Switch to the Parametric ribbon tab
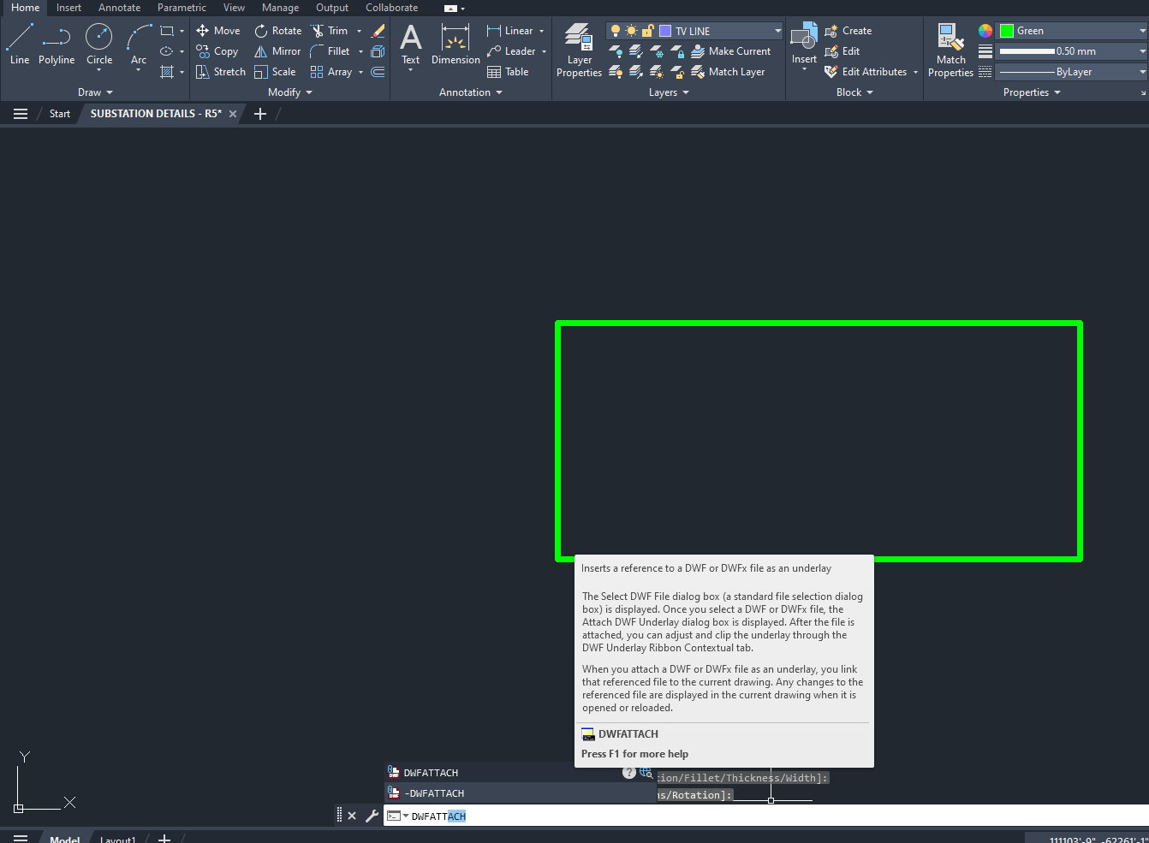The width and height of the screenshot is (1149, 843). click(182, 7)
